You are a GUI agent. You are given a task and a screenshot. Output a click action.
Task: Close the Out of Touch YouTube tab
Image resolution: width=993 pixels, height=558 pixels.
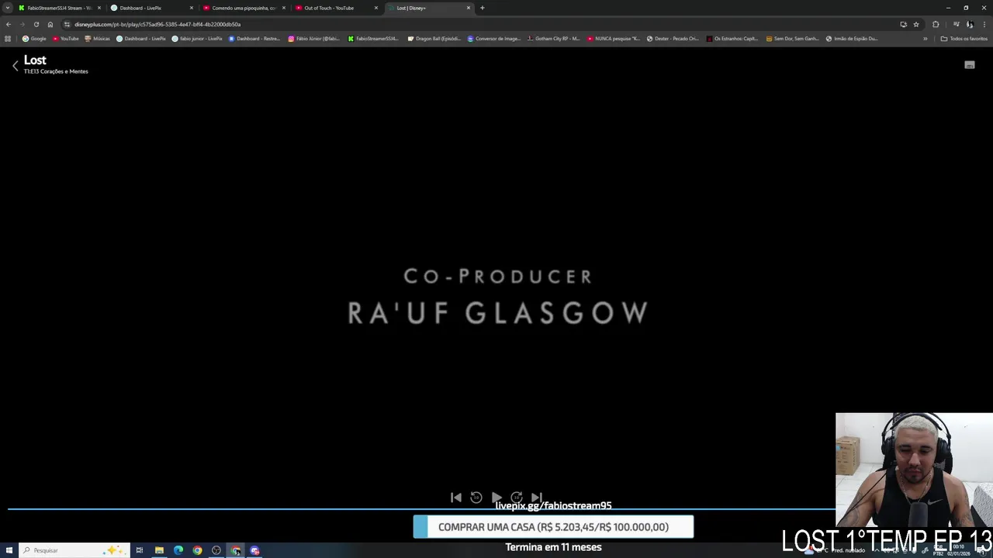376,8
